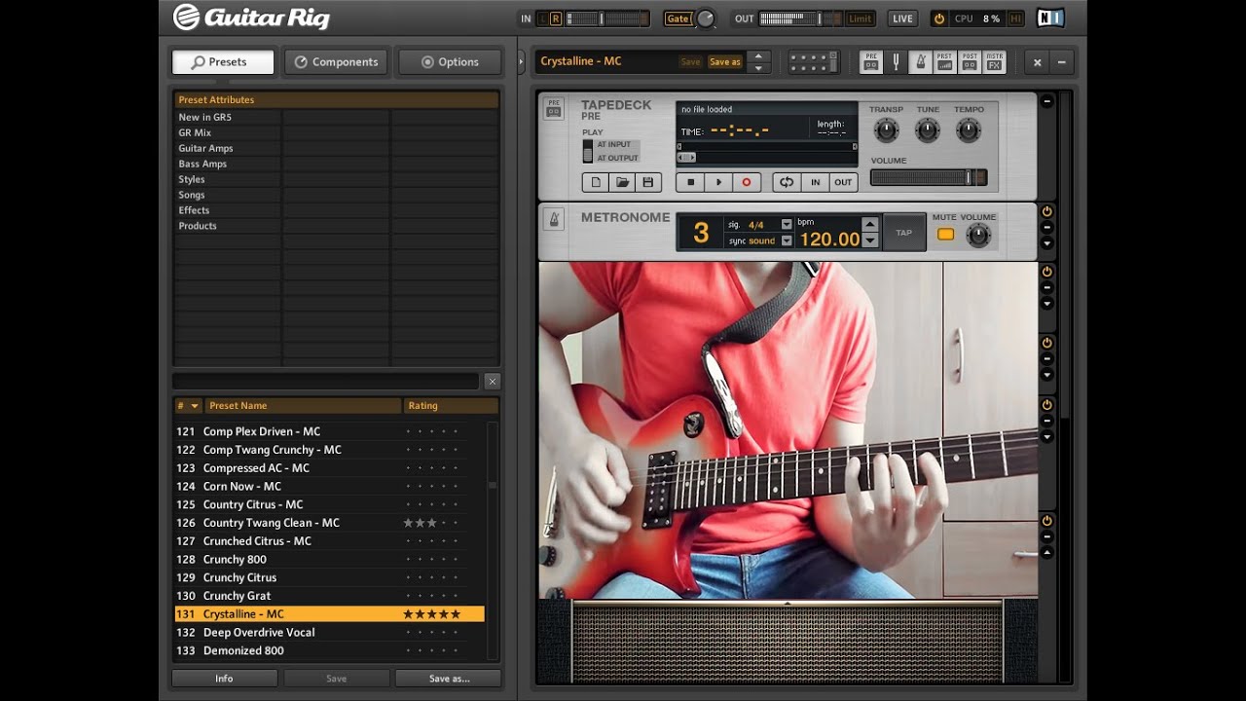
Task: Adjust the Tapedeck VOLUME slider
Action: 929,177
